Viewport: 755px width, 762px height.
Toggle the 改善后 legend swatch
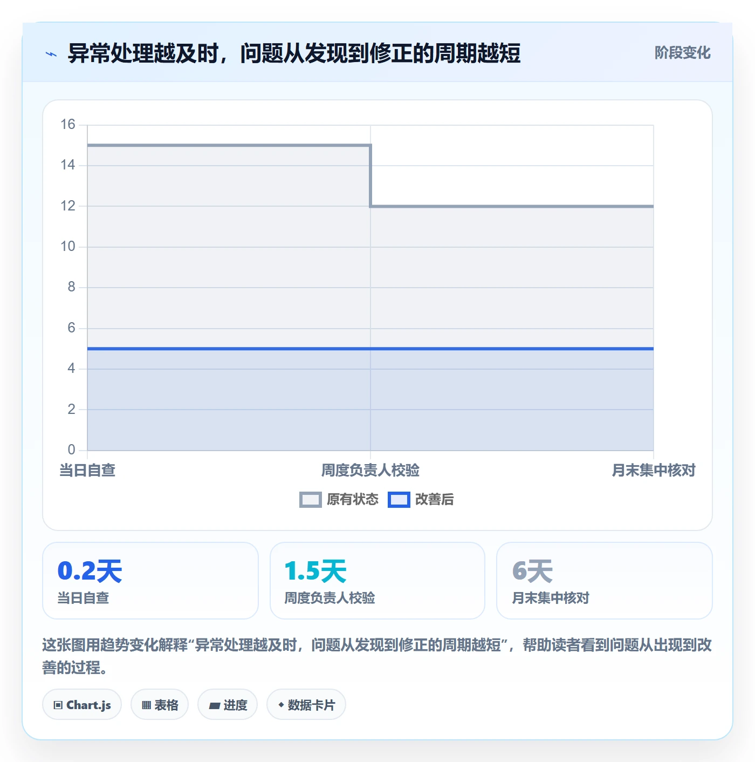tap(399, 500)
